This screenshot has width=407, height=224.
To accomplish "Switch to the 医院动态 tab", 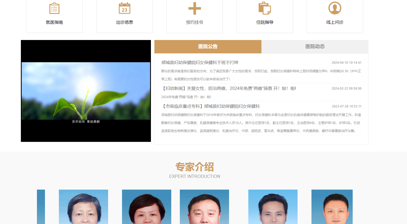I will click(x=315, y=47).
